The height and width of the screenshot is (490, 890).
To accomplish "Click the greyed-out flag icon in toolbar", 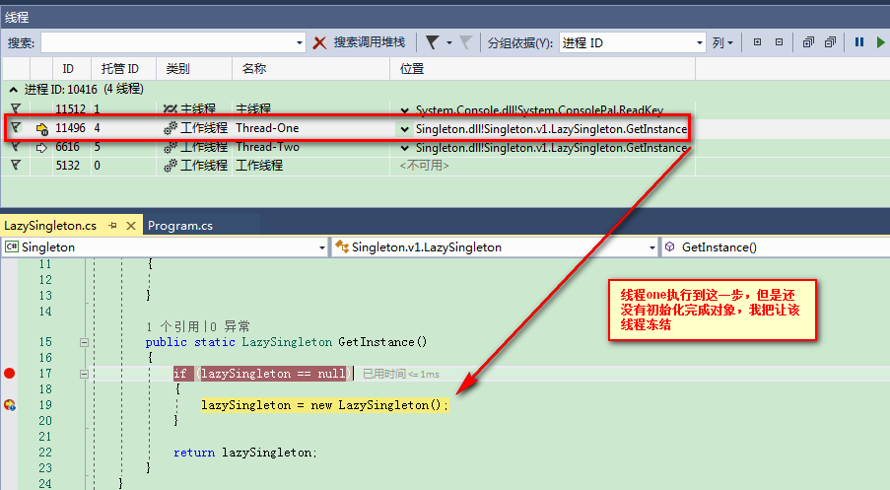I will point(465,42).
